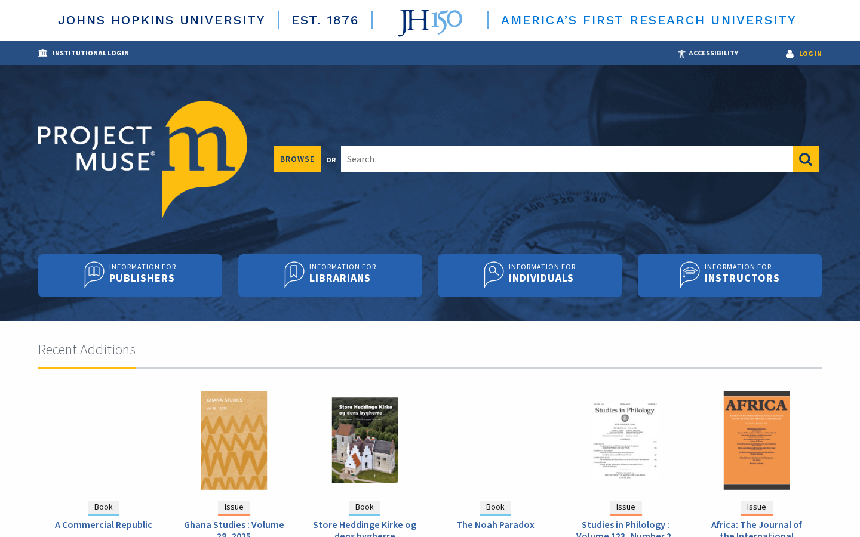Open Johns Hopkins University header link

(161, 20)
